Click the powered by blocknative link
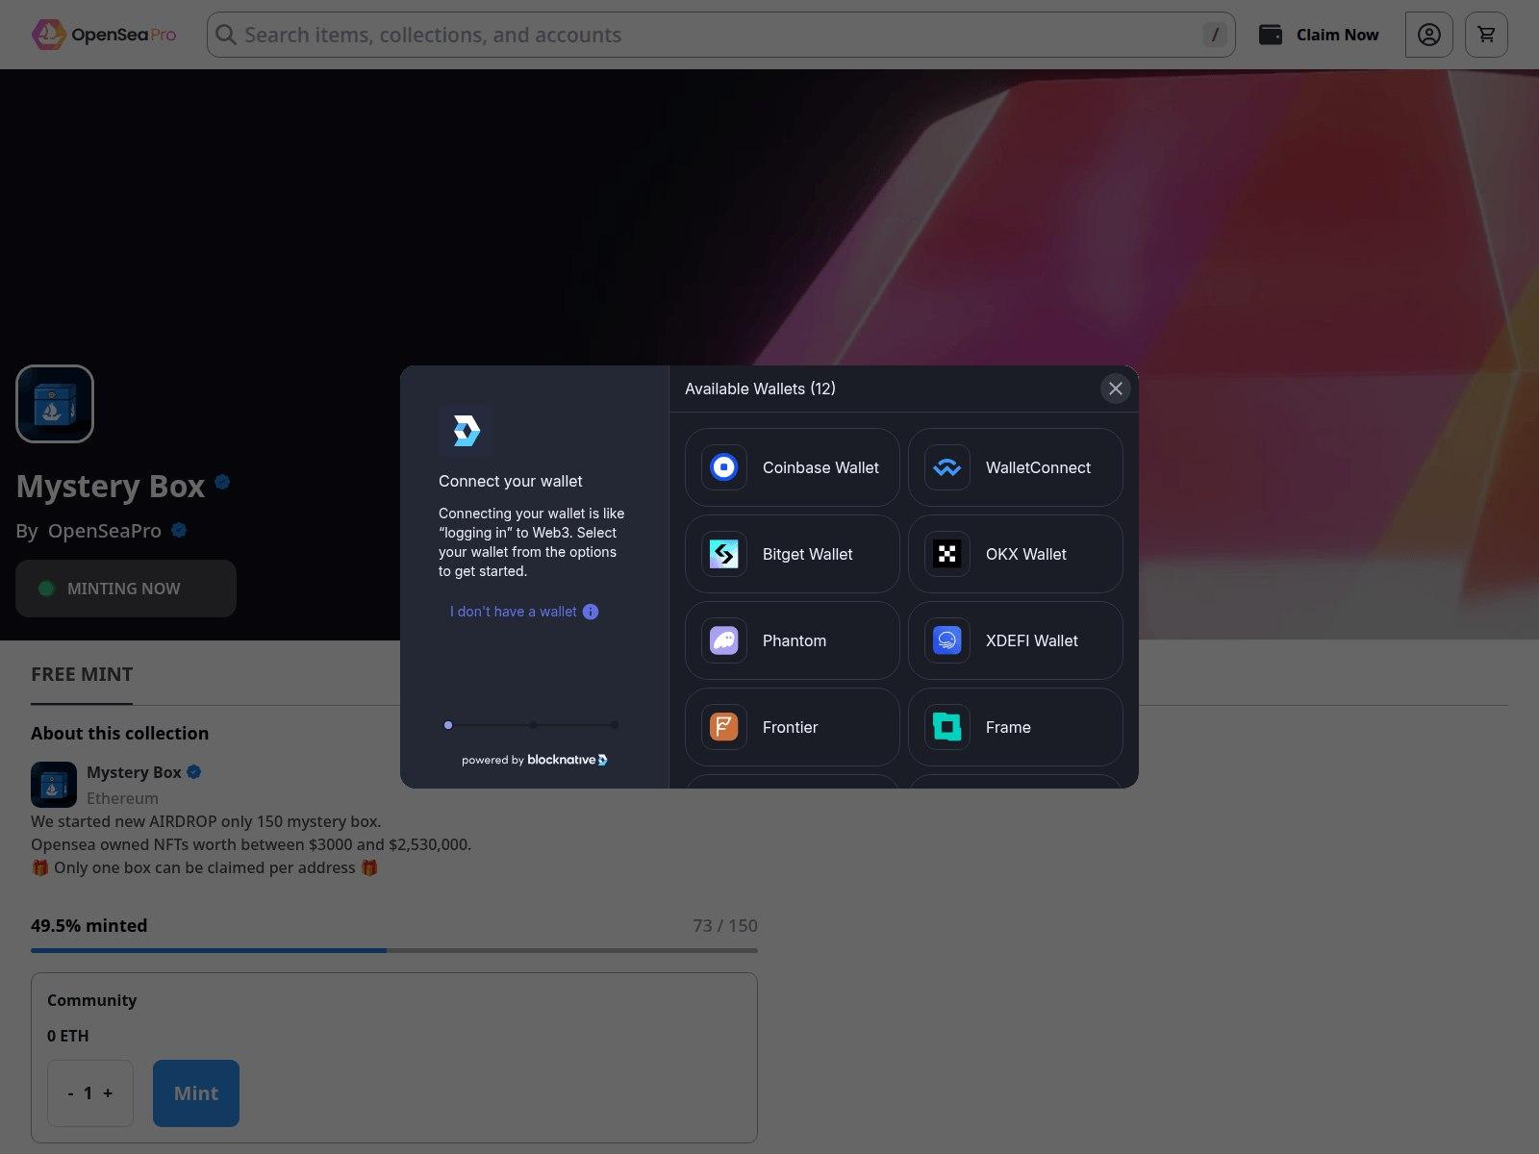 coord(535,760)
